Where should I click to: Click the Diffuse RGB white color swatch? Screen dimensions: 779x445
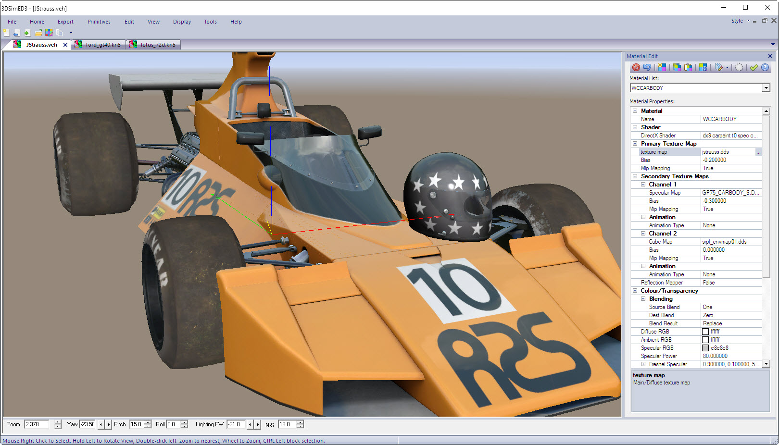[x=705, y=332]
